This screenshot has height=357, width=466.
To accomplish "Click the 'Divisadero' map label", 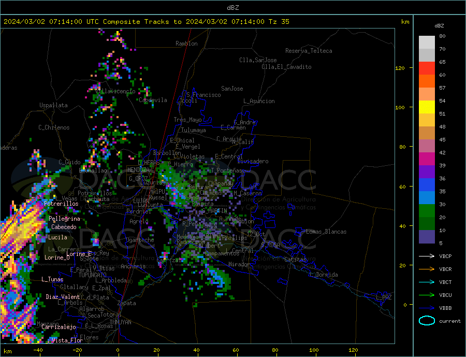I will tap(253, 161).
